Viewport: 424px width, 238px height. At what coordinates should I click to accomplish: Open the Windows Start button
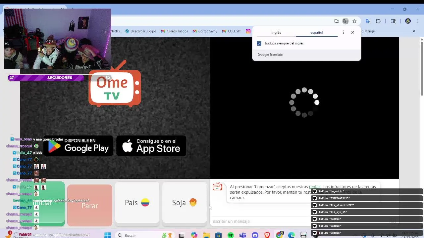click(107, 235)
